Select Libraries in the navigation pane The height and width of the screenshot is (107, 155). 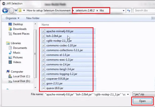(x=13, y=43)
